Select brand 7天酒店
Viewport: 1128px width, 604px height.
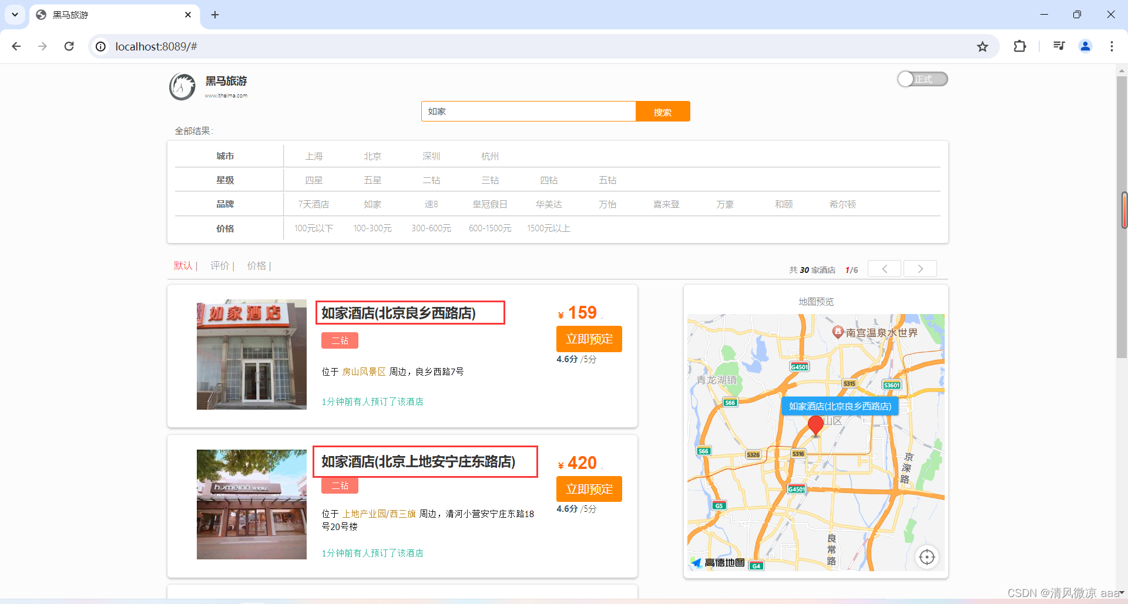pyautogui.click(x=314, y=204)
